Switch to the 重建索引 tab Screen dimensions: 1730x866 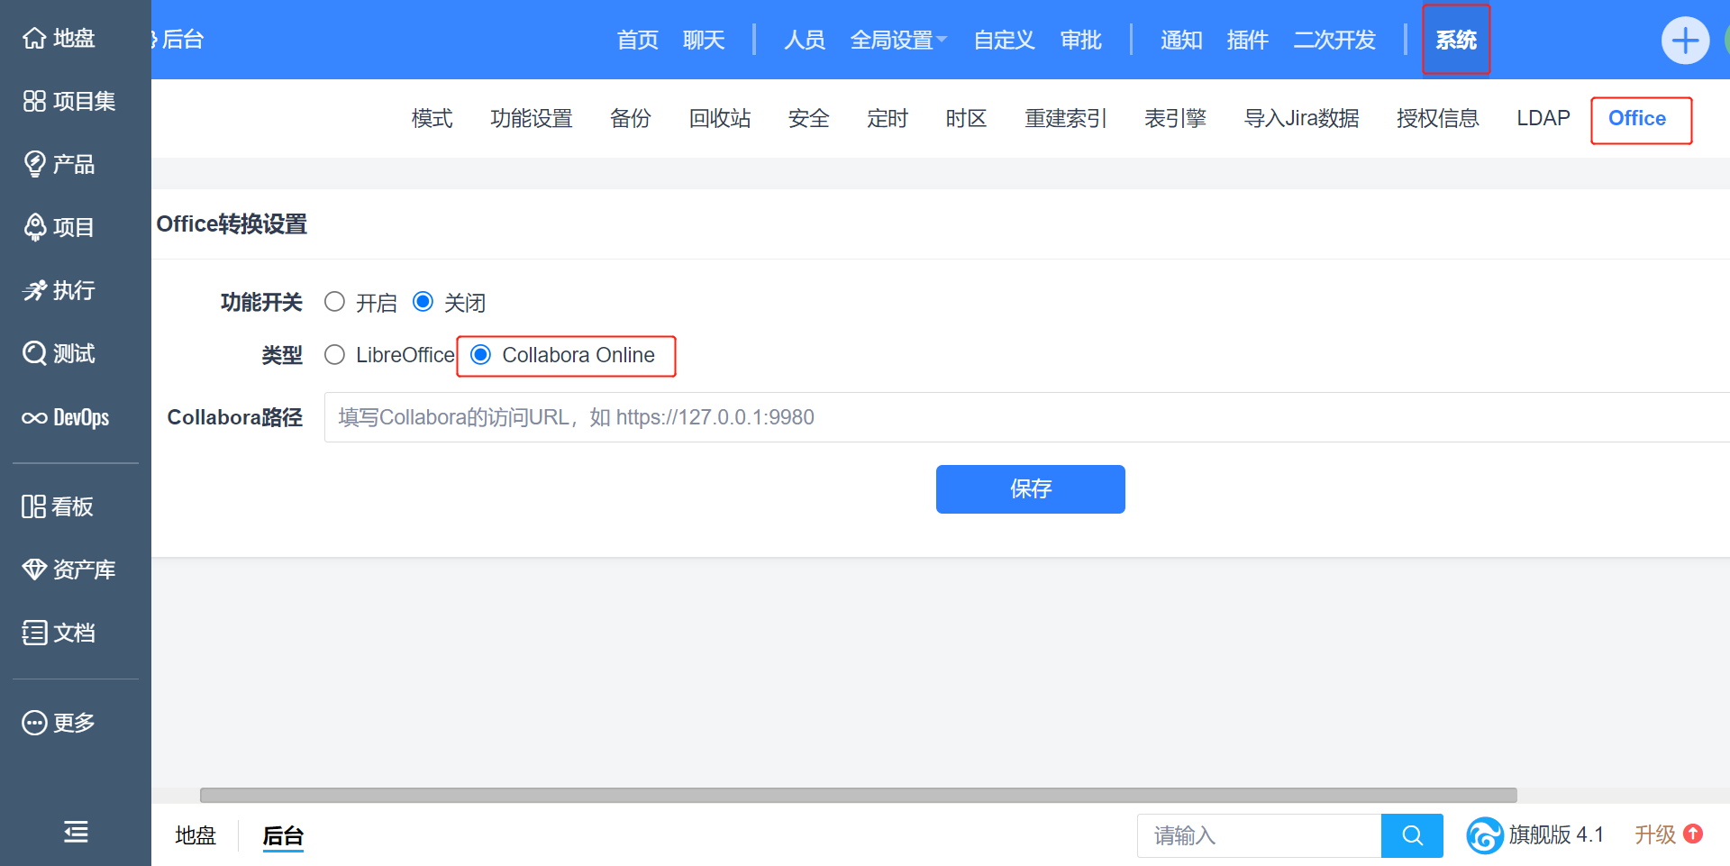coord(1066,118)
